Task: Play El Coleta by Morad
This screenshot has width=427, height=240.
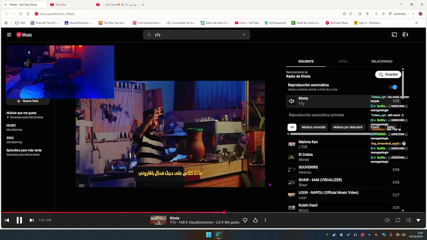Action: (344, 157)
